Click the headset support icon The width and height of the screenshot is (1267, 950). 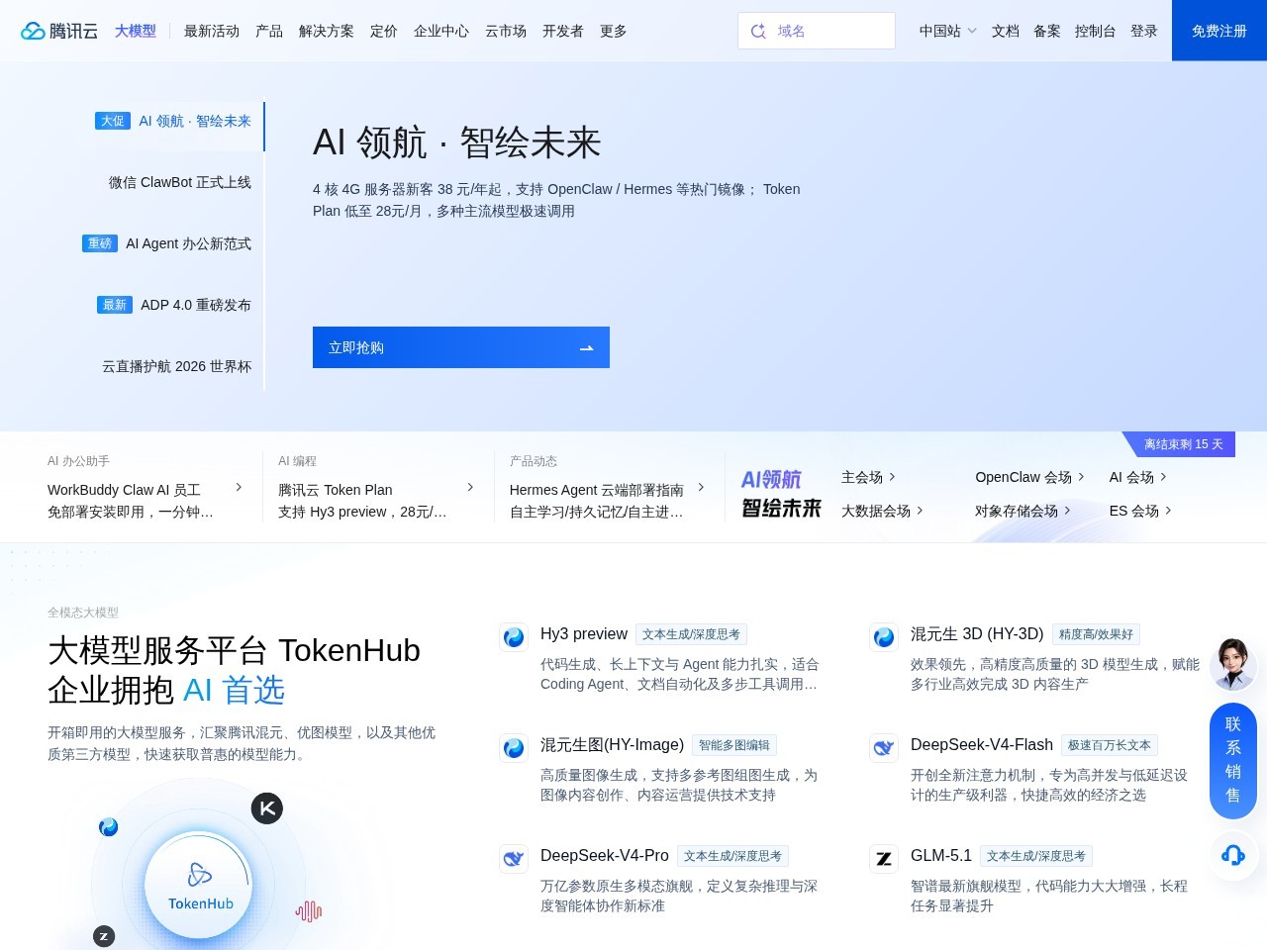pyautogui.click(x=1233, y=855)
